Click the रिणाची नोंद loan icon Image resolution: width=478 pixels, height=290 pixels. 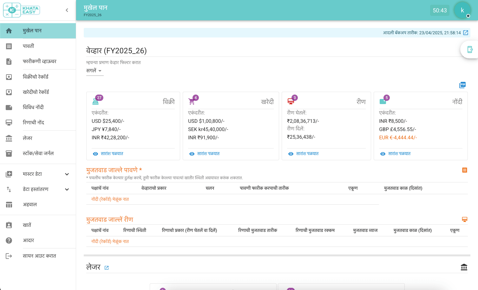[x=9, y=122]
